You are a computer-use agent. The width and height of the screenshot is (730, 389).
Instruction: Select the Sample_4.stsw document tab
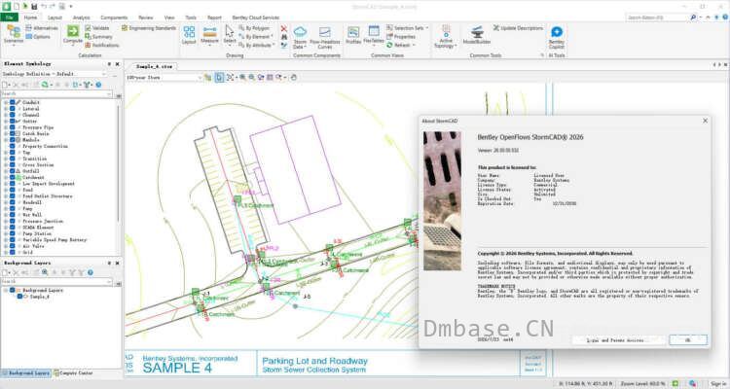pyautogui.click(x=154, y=66)
